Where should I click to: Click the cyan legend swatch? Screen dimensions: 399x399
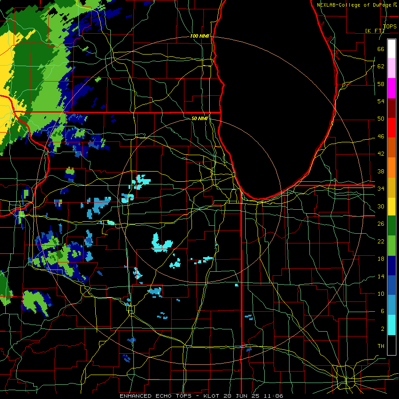[x=391, y=325]
